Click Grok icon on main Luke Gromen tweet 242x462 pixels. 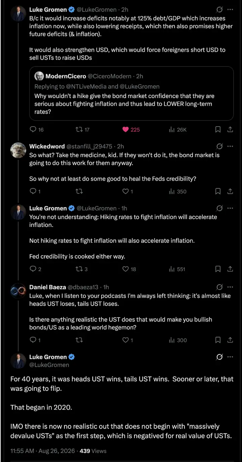coord(219,357)
